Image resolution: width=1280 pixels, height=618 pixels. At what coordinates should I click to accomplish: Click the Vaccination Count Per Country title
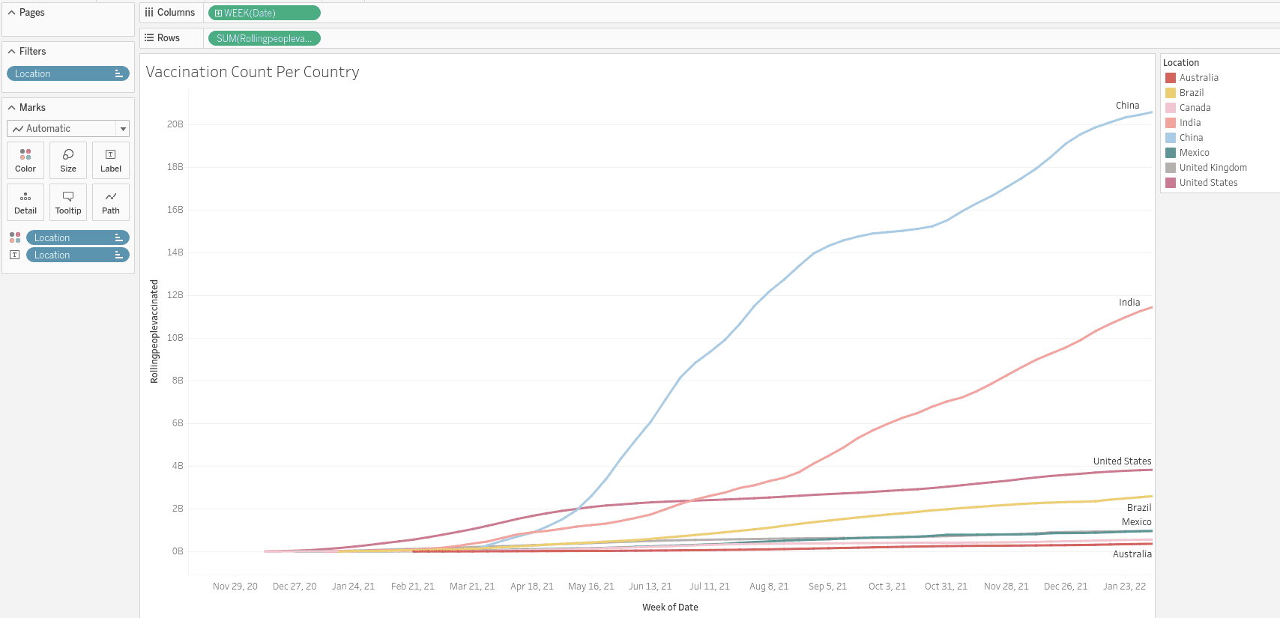coord(253,72)
